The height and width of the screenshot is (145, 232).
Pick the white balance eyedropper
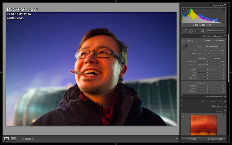coord(185,47)
